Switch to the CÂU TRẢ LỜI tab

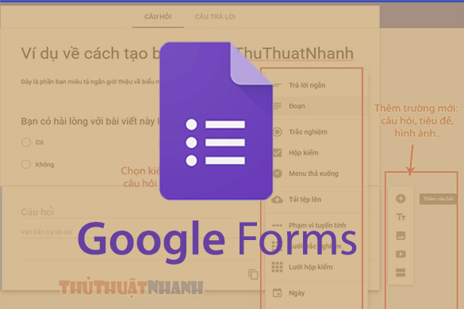click(215, 17)
